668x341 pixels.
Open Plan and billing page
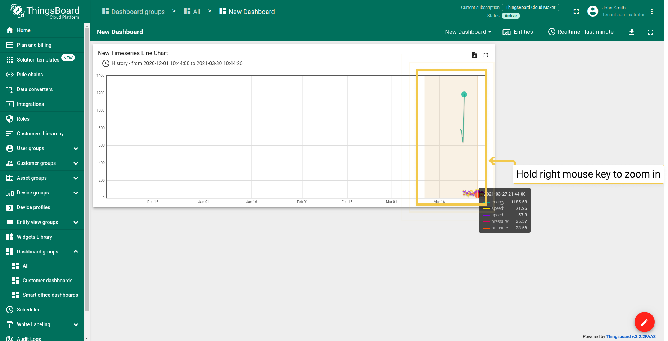[42, 45]
